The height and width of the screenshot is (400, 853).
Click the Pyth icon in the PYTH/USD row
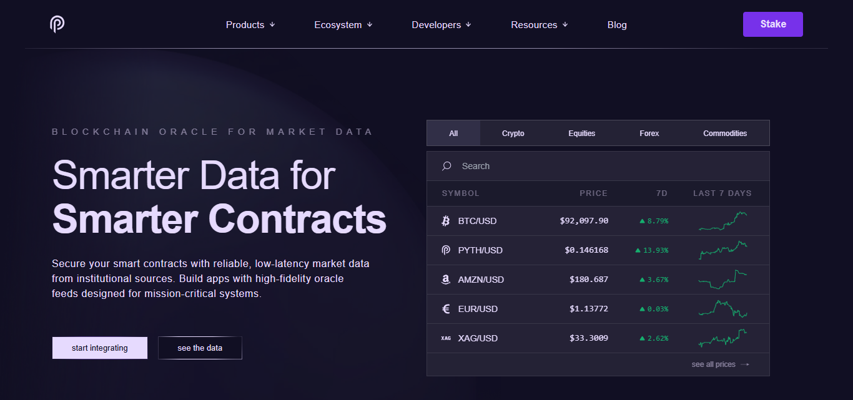(x=446, y=250)
